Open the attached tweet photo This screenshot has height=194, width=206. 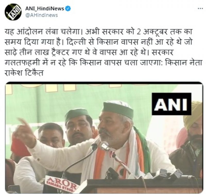tap(104, 138)
